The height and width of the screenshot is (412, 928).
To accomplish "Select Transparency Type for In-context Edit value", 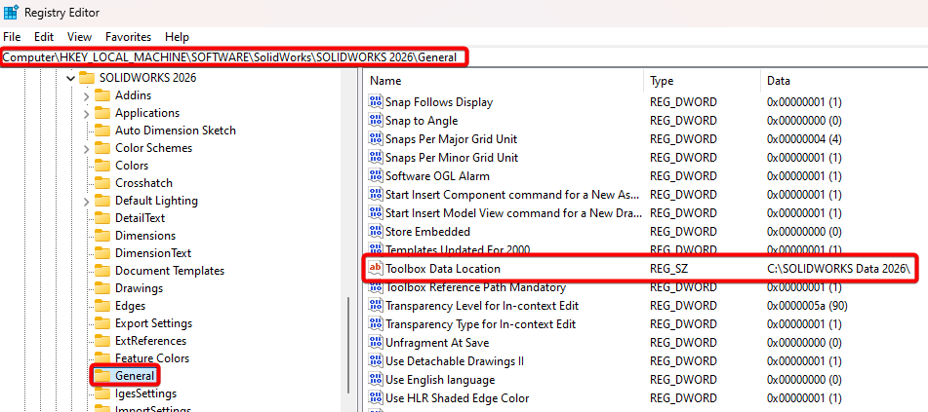I will [x=480, y=324].
